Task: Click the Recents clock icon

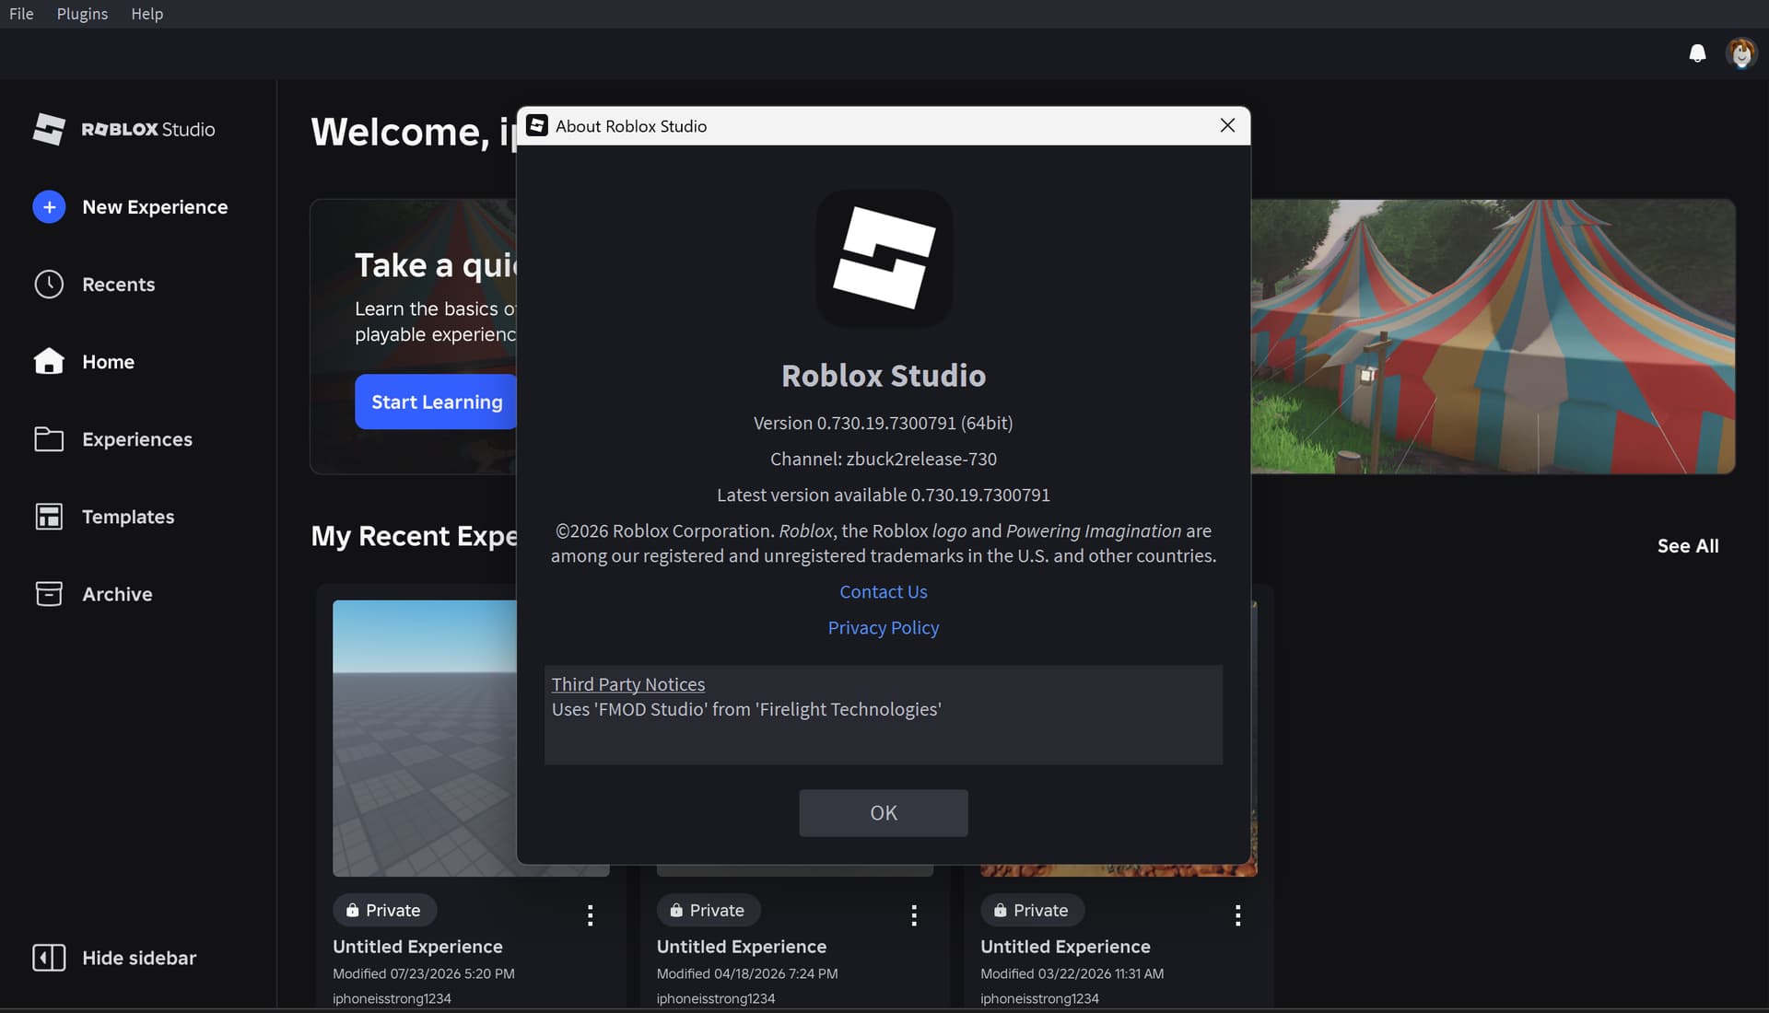Action: [49, 285]
